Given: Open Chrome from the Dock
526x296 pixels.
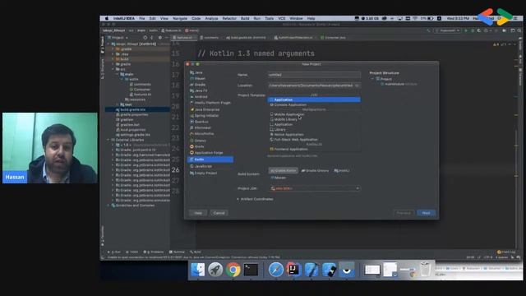Looking at the screenshot, I should [233, 270].
